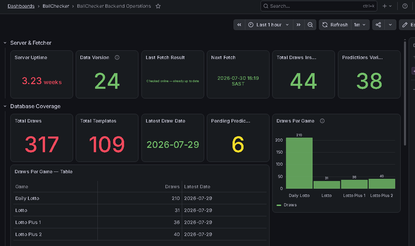Click the pending predictions value 6
The height and width of the screenshot is (246, 415).
coord(238,144)
